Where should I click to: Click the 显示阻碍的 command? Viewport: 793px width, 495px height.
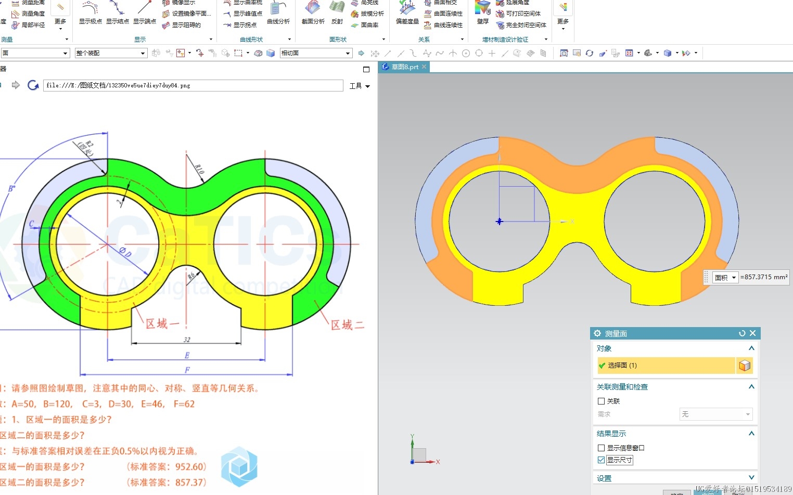tap(182, 25)
